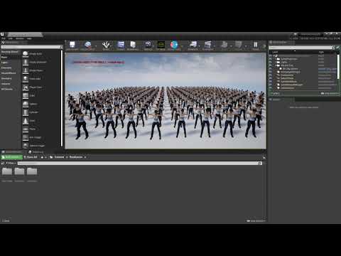Open the Window menu
341x256 pixels.
point(20,38)
